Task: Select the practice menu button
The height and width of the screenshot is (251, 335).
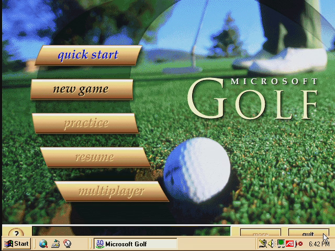Action: 85,123
